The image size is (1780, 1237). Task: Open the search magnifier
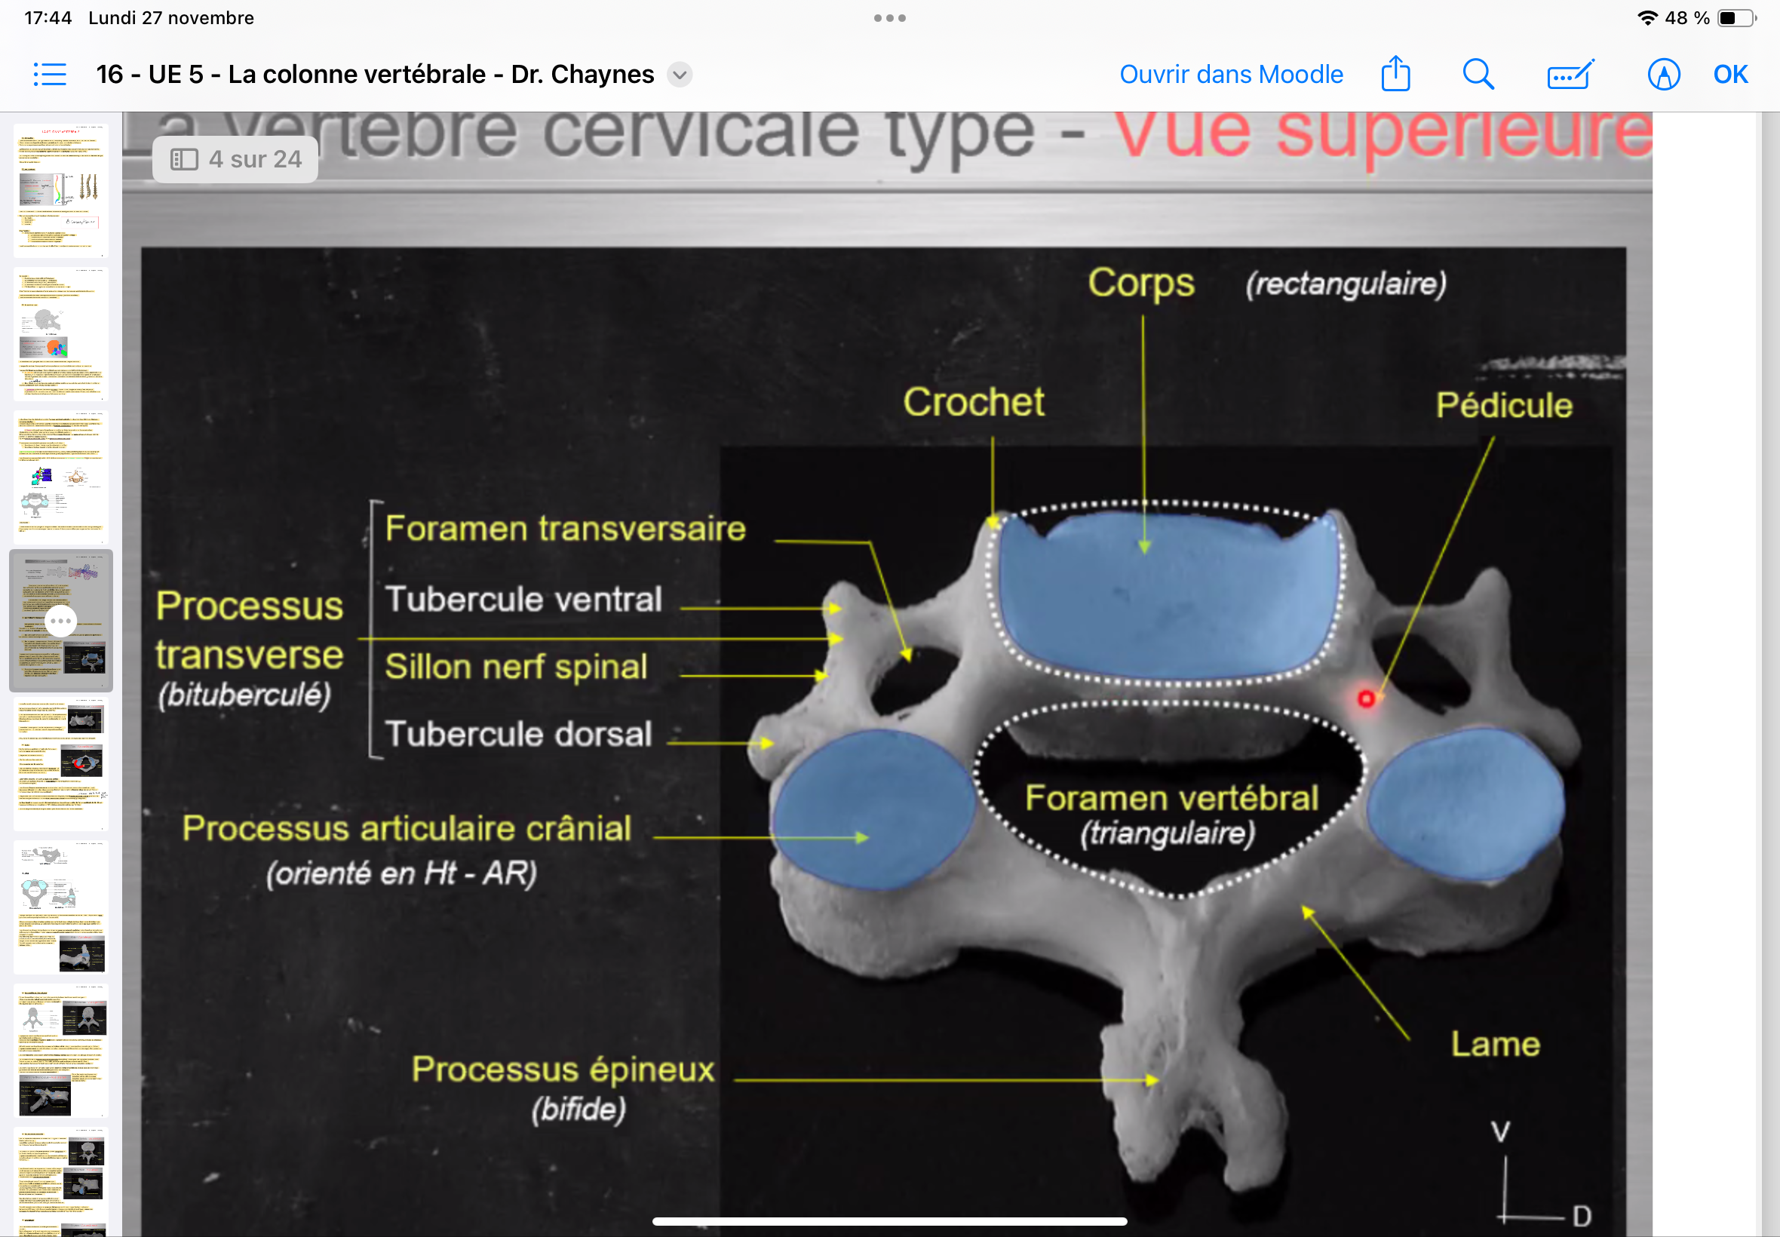pyautogui.click(x=1478, y=75)
